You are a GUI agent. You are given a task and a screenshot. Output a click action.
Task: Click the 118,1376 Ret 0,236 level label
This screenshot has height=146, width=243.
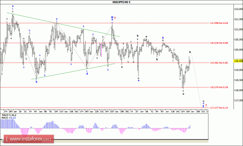pos(219,87)
